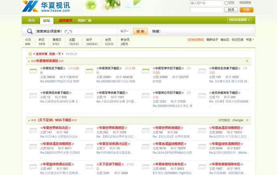Click the orange 注册 register button

(x=246, y=10)
